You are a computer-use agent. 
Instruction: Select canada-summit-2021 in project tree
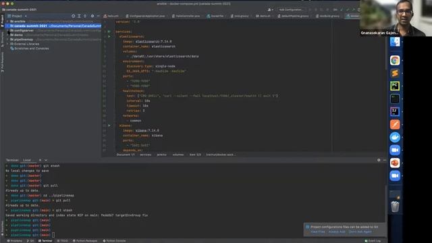pos(54,26)
